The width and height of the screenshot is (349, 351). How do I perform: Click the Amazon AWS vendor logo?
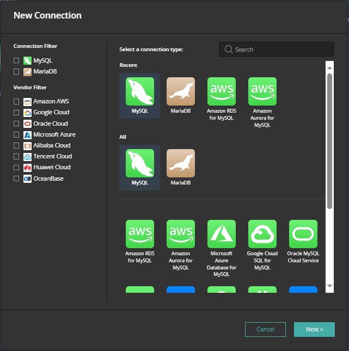coord(27,102)
